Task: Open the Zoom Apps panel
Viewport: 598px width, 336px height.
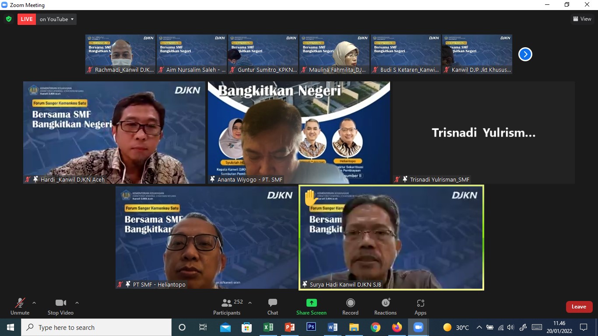Action: pyautogui.click(x=420, y=306)
